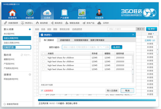Click the 360旺店 globe logo
This screenshot has width=161, height=109.
(149, 13)
